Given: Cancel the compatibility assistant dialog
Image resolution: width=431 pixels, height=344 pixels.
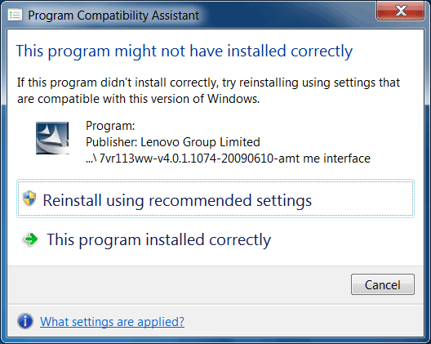Looking at the screenshot, I should pyautogui.click(x=383, y=284).
